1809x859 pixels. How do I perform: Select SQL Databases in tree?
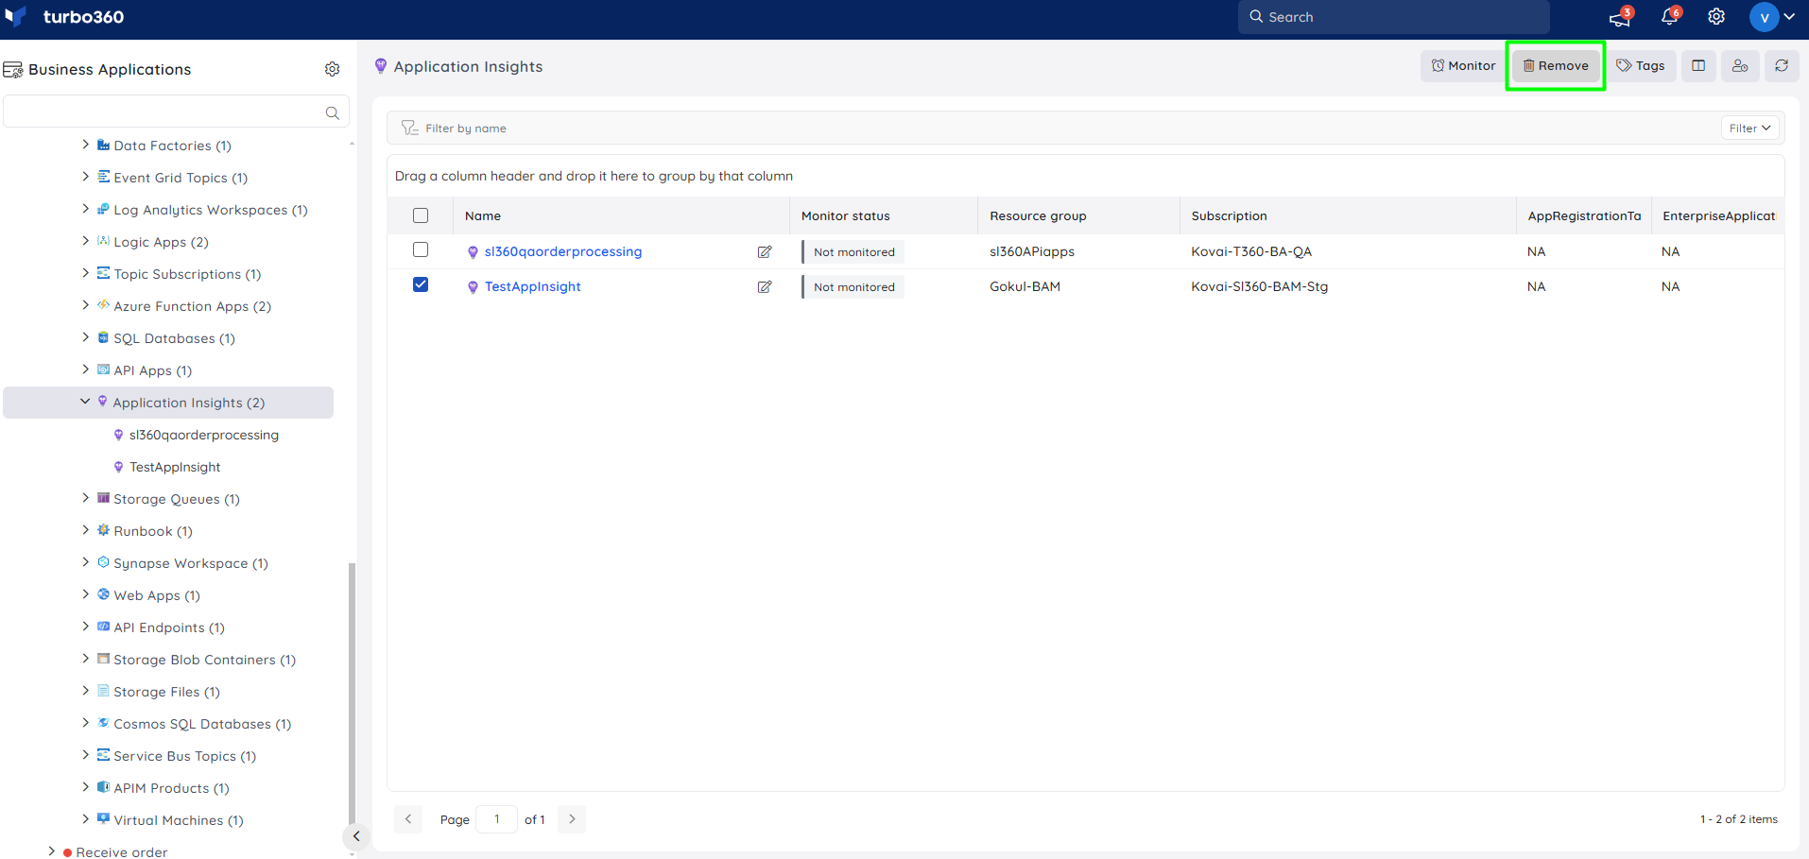point(174,338)
